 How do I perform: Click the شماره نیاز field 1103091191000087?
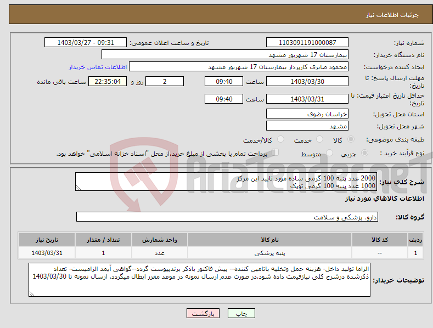[307, 43]
